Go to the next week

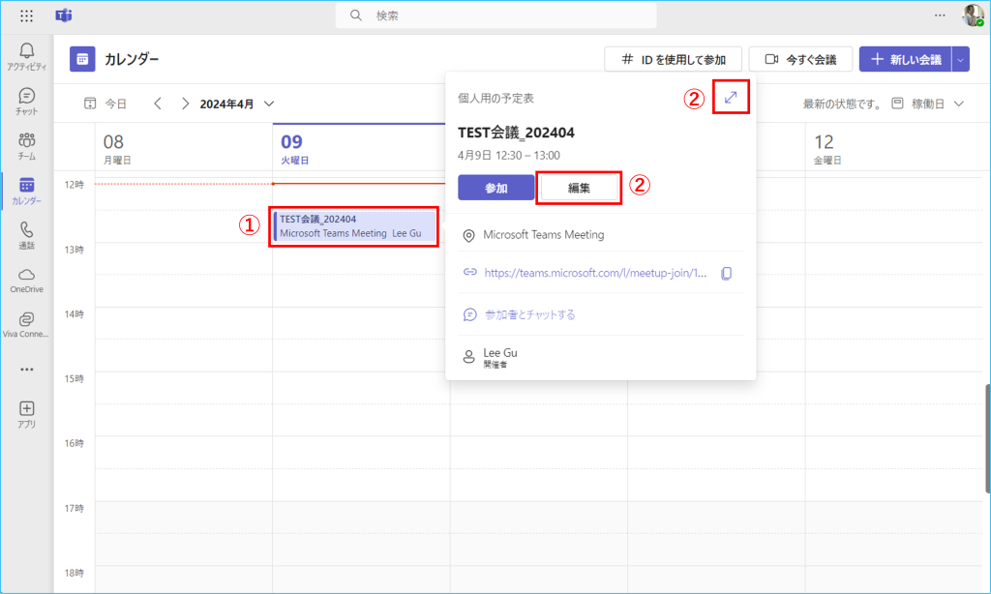click(185, 104)
